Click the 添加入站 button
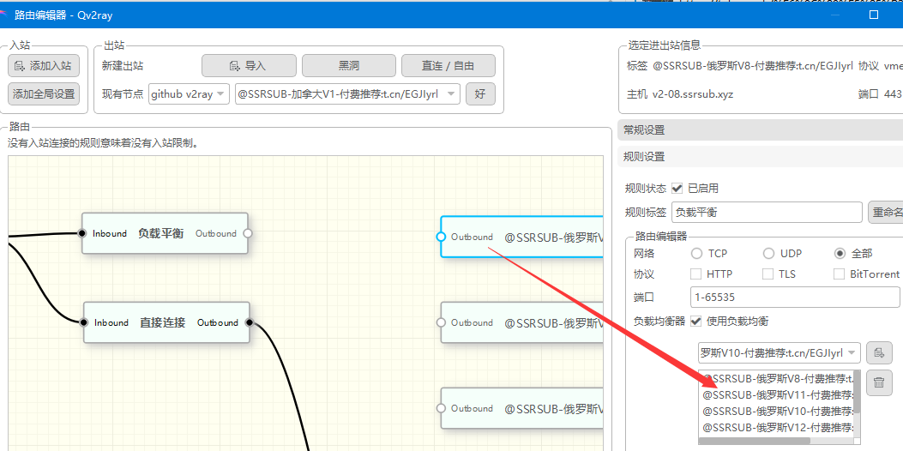The width and height of the screenshot is (903, 451). coord(44,66)
